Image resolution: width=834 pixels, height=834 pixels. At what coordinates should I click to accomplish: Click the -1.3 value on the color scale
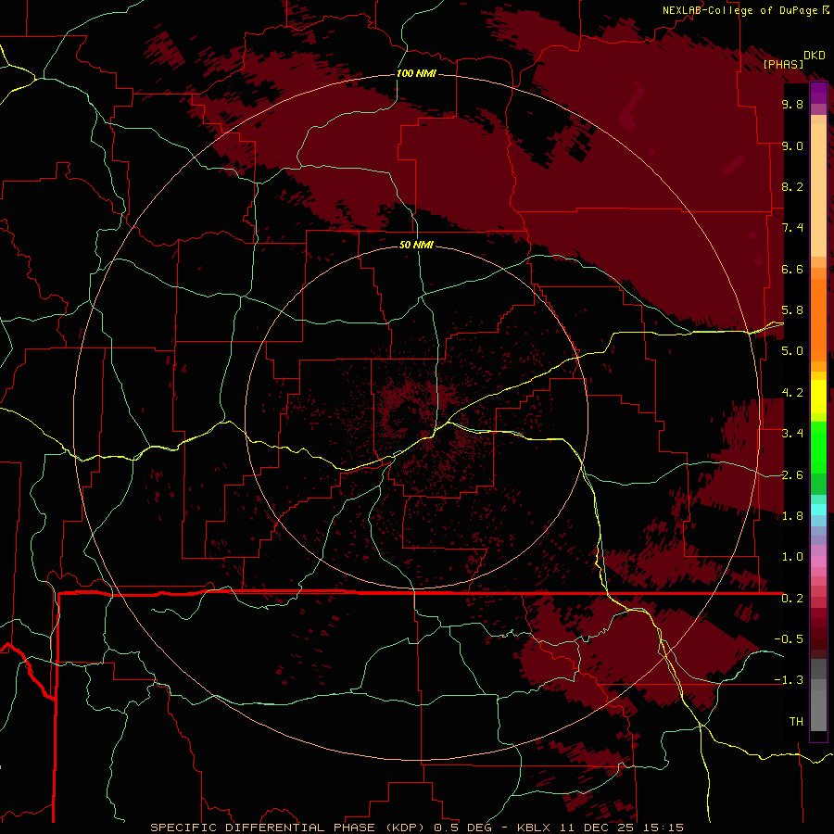click(x=789, y=680)
